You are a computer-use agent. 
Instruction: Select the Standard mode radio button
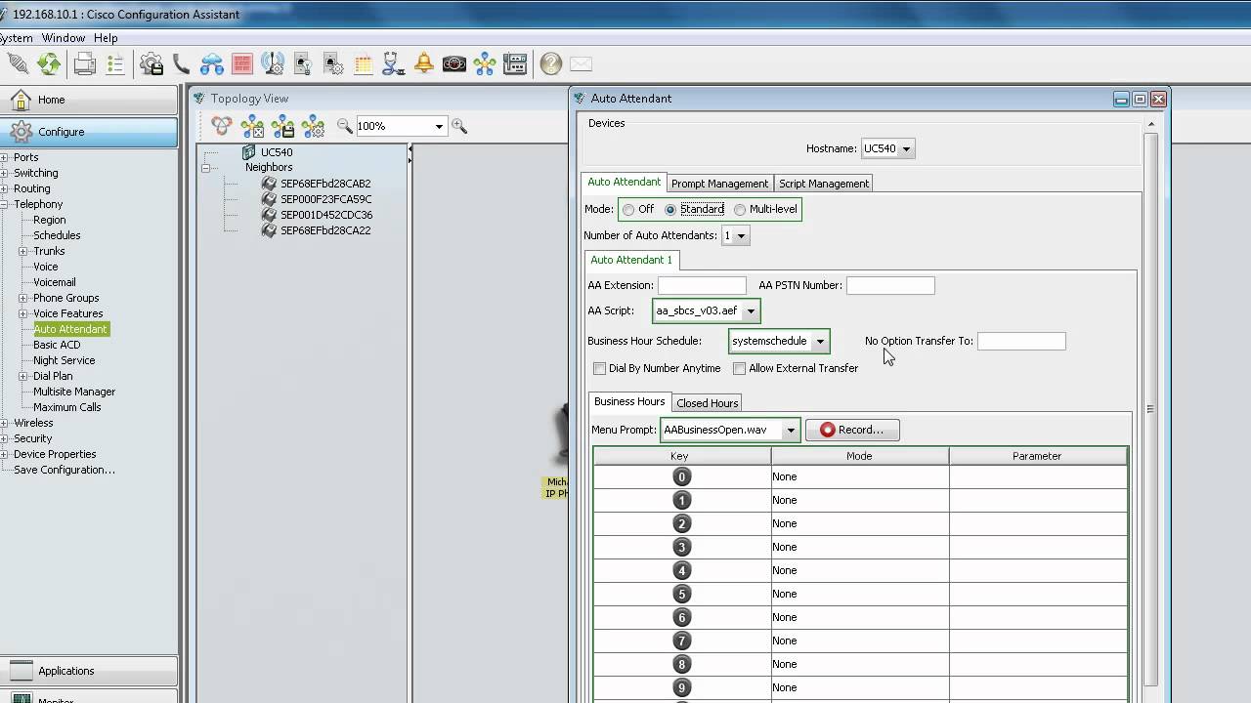670,209
